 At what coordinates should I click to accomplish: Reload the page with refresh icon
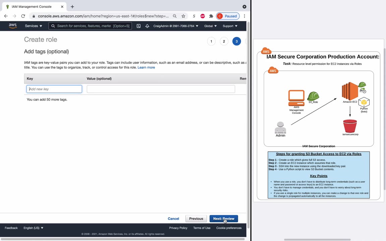click(x=23, y=16)
